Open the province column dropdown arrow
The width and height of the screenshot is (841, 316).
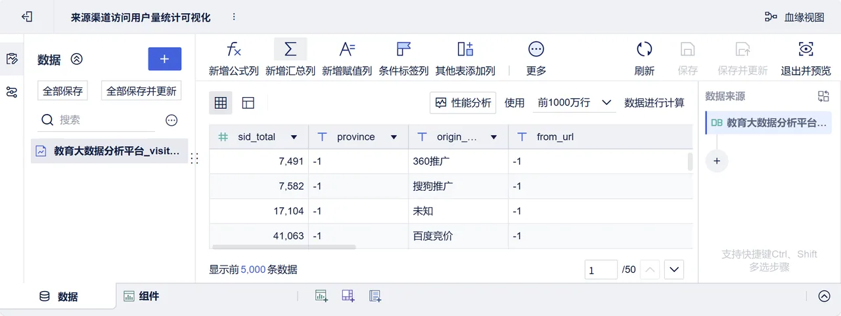click(x=394, y=137)
